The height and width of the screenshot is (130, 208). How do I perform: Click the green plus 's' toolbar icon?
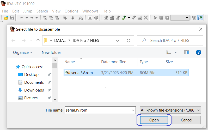tap(124, 18)
